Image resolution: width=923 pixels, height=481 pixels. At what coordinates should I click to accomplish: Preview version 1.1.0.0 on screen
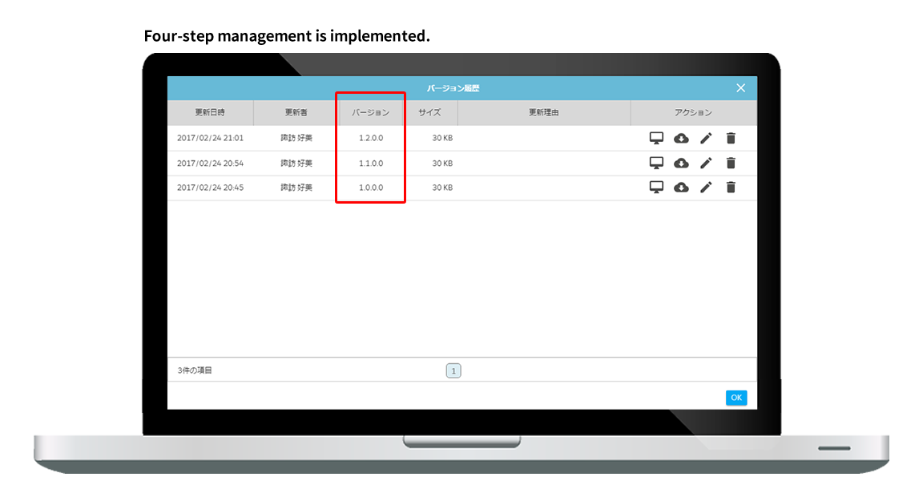[x=657, y=162]
